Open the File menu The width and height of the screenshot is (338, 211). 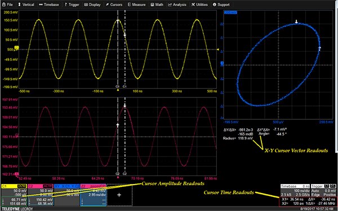tap(7, 5)
